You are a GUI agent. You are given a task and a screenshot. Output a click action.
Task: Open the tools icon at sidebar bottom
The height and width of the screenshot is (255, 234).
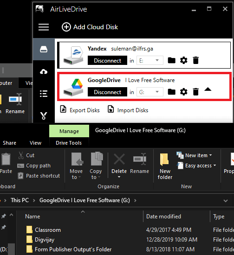[44, 115]
